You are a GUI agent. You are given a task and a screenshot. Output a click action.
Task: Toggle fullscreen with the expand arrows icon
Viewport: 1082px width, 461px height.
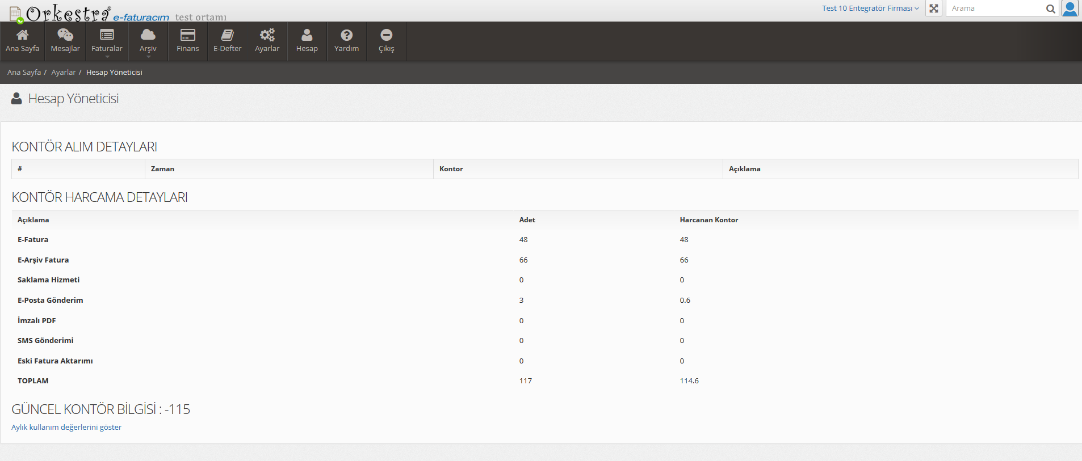coord(934,9)
